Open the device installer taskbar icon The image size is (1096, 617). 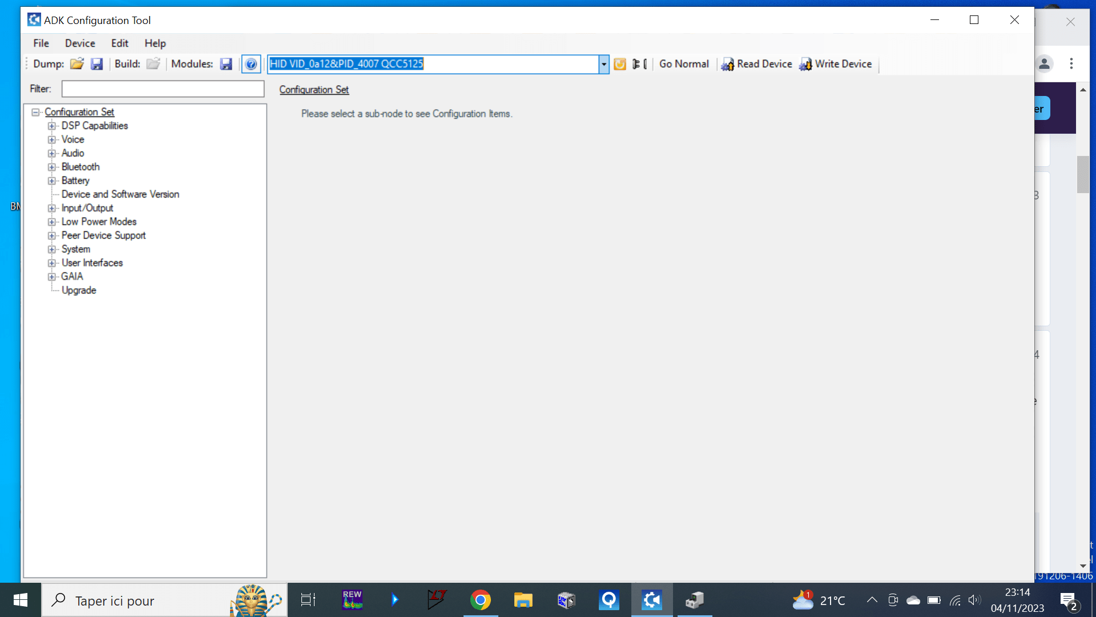click(695, 600)
